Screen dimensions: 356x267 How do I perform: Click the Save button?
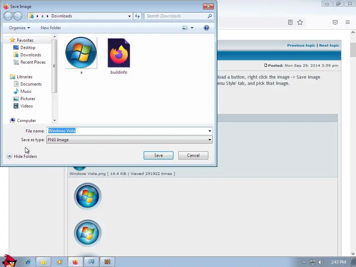(x=159, y=155)
